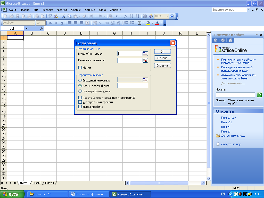Click the horizontal scrollbar thumb

click(159, 183)
